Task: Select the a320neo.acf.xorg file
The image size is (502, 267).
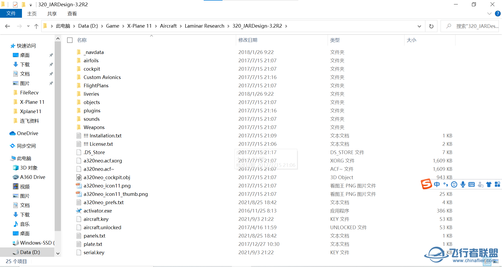Action: (x=103, y=161)
